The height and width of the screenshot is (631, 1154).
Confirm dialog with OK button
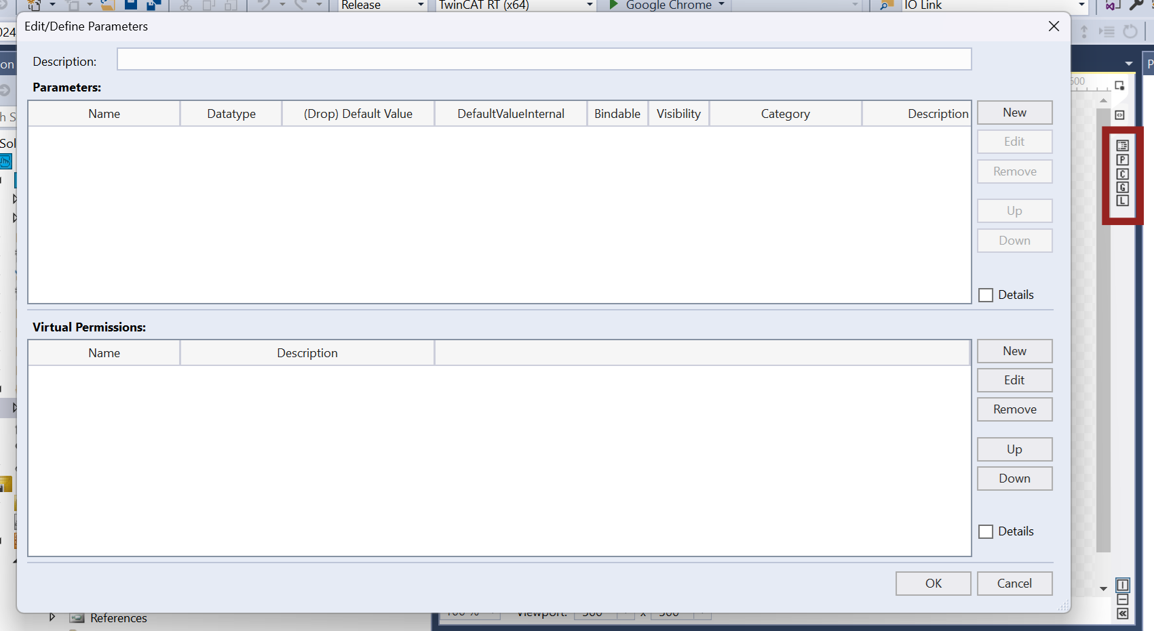point(934,584)
